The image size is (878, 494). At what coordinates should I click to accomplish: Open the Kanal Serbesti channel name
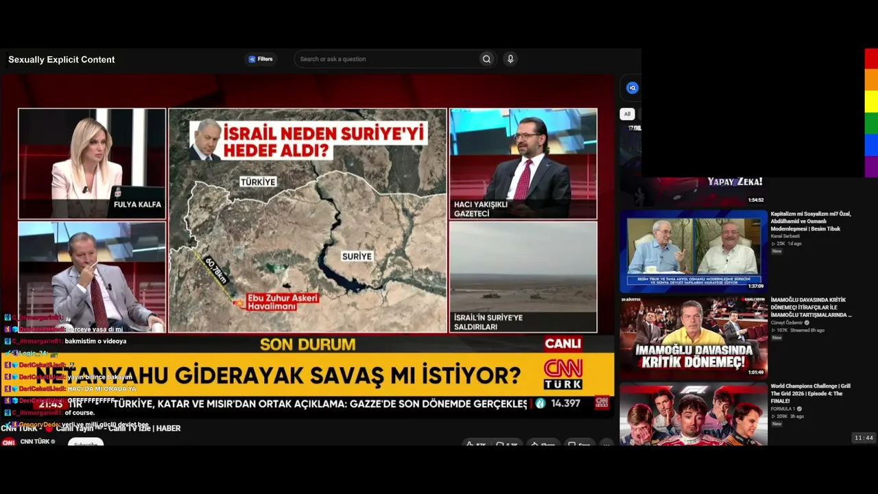(785, 236)
